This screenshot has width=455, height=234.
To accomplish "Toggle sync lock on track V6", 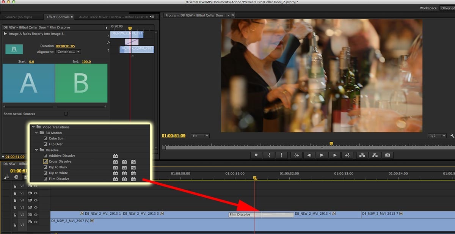I will click(x=30, y=186).
